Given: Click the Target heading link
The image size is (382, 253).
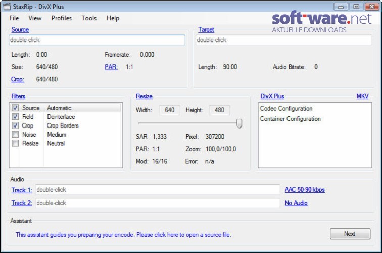Looking at the screenshot, I should [206, 30].
